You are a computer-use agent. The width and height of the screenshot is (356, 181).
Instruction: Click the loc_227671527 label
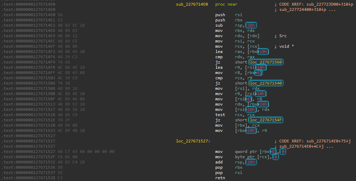tap(192, 141)
